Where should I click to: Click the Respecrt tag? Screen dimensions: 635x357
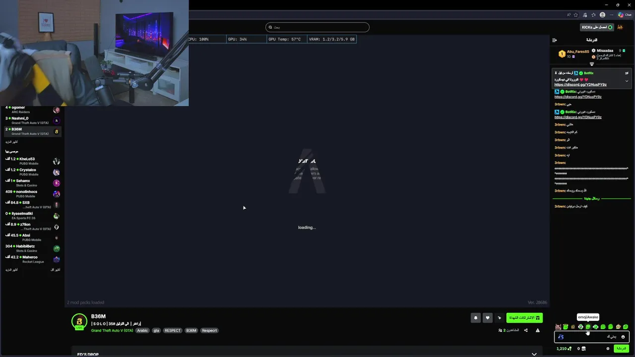pos(209,330)
